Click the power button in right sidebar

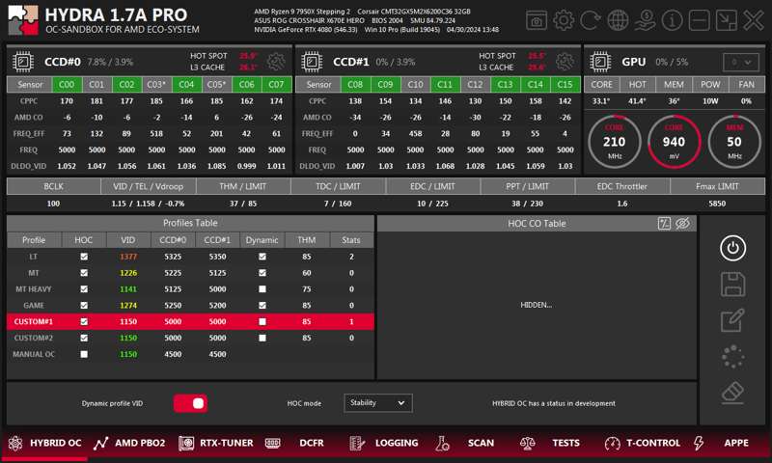732,248
